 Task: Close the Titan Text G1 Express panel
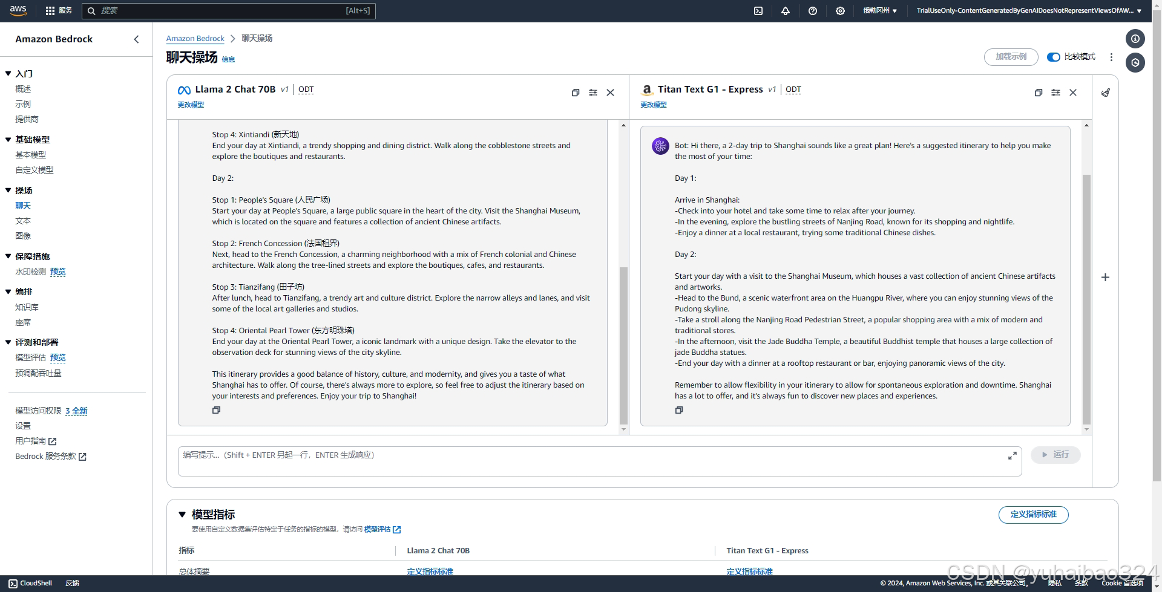click(x=1073, y=93)
